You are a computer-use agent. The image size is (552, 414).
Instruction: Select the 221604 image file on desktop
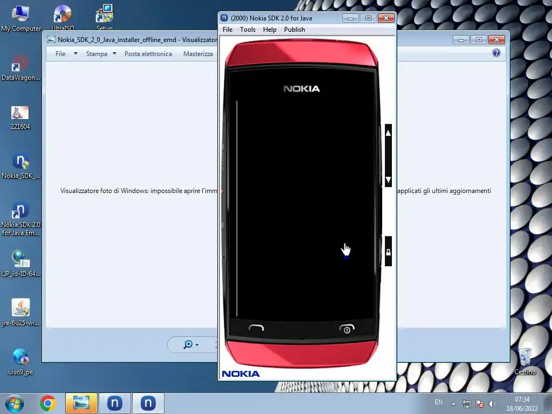coord(20,118)
